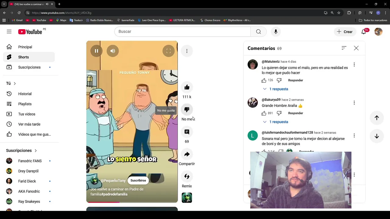Open the notifications bell
390x219 pixels.
click(x=363, y=32)
